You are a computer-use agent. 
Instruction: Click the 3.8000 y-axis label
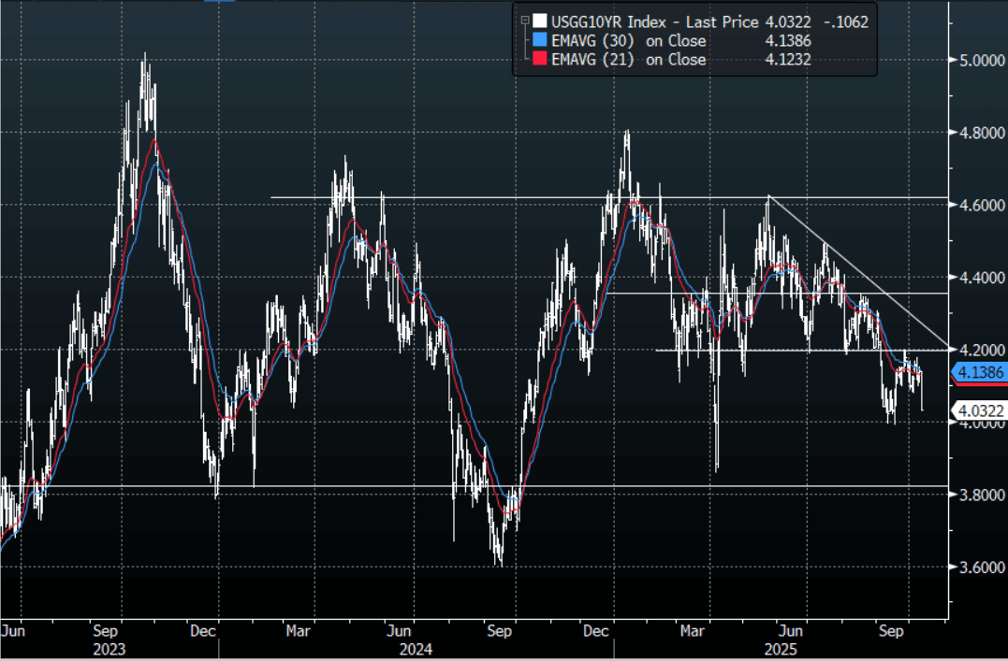point(979,495)
